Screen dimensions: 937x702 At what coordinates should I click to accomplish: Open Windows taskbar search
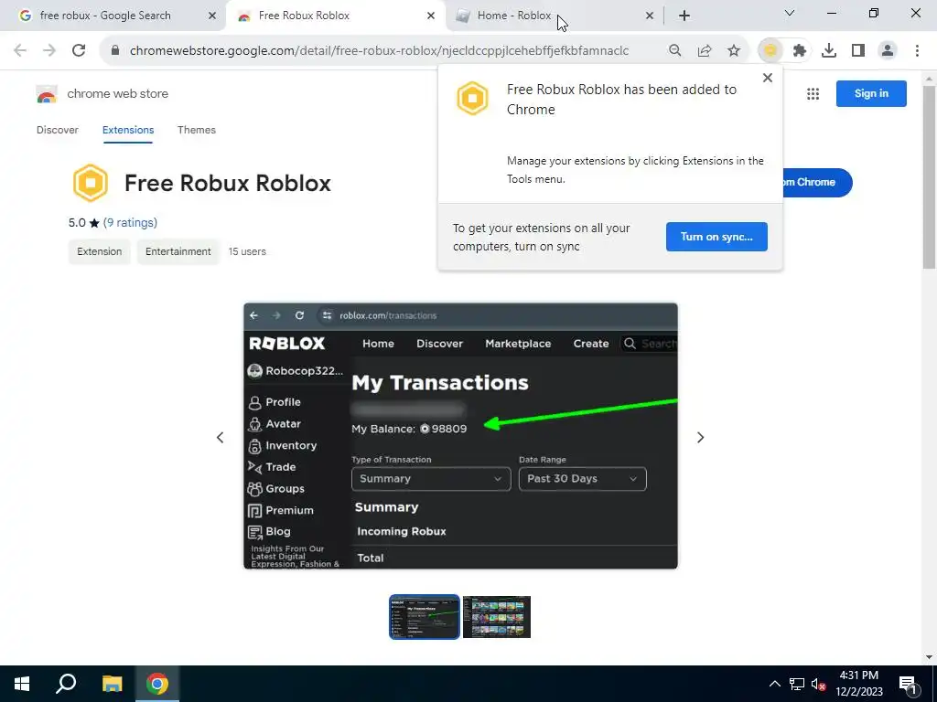click(66, 684)
